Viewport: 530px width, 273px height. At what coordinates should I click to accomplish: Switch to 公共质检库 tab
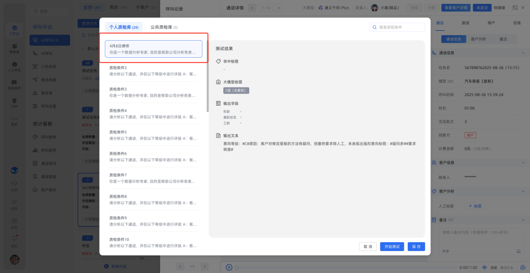tap(164, 27)
